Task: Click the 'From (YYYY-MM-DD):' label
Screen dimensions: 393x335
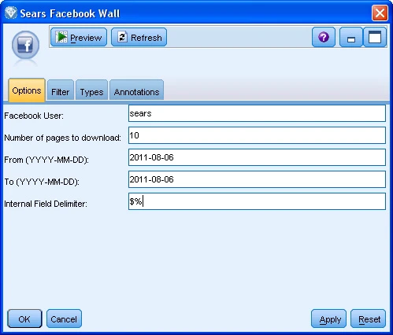Action: [46, 160]
